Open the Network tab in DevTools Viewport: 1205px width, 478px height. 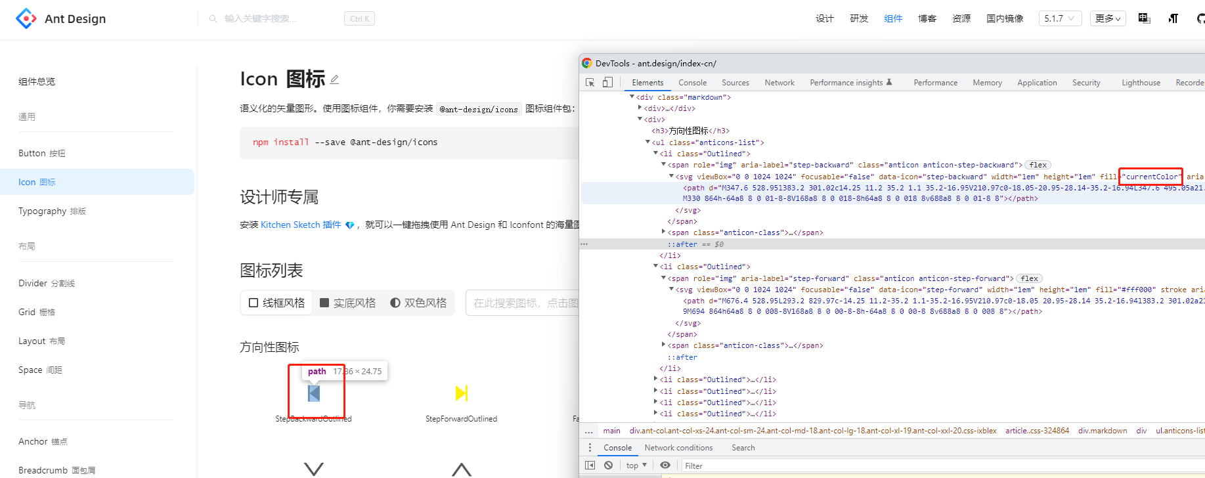point(779,83)
